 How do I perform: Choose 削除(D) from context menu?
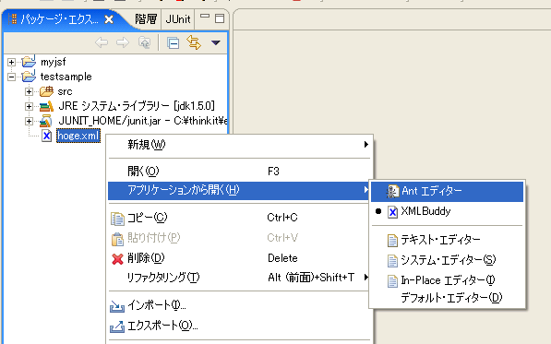tap(239, 258)
